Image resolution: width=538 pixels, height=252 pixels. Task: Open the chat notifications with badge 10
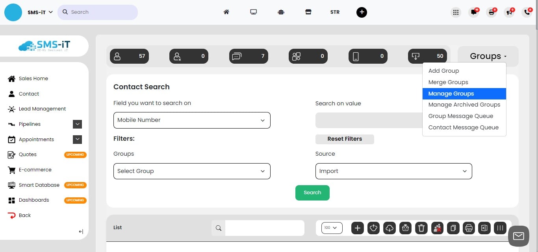(x=473, y=12)
